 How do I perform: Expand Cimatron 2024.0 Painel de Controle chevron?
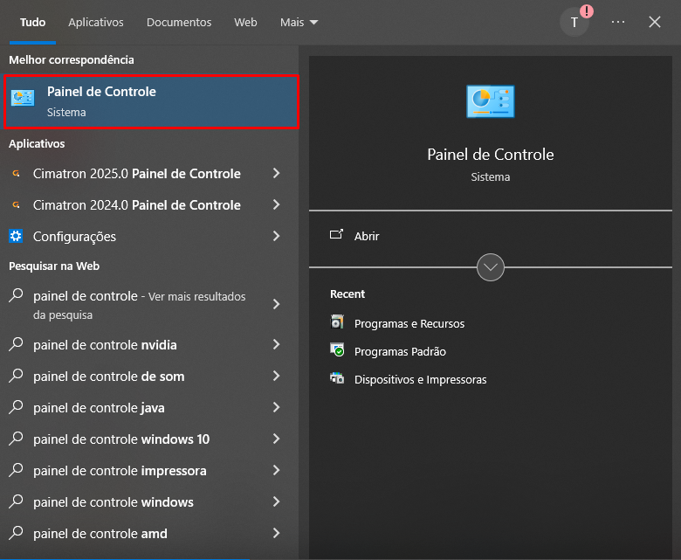(x=276, y=204)
